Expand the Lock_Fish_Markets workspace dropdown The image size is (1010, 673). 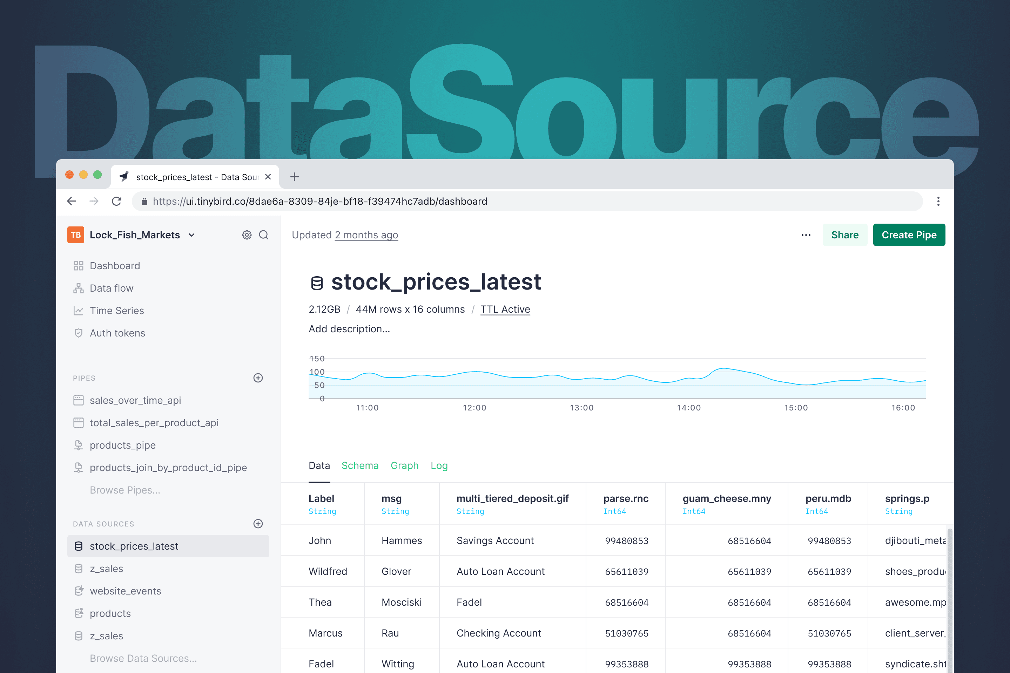(192, 235)
